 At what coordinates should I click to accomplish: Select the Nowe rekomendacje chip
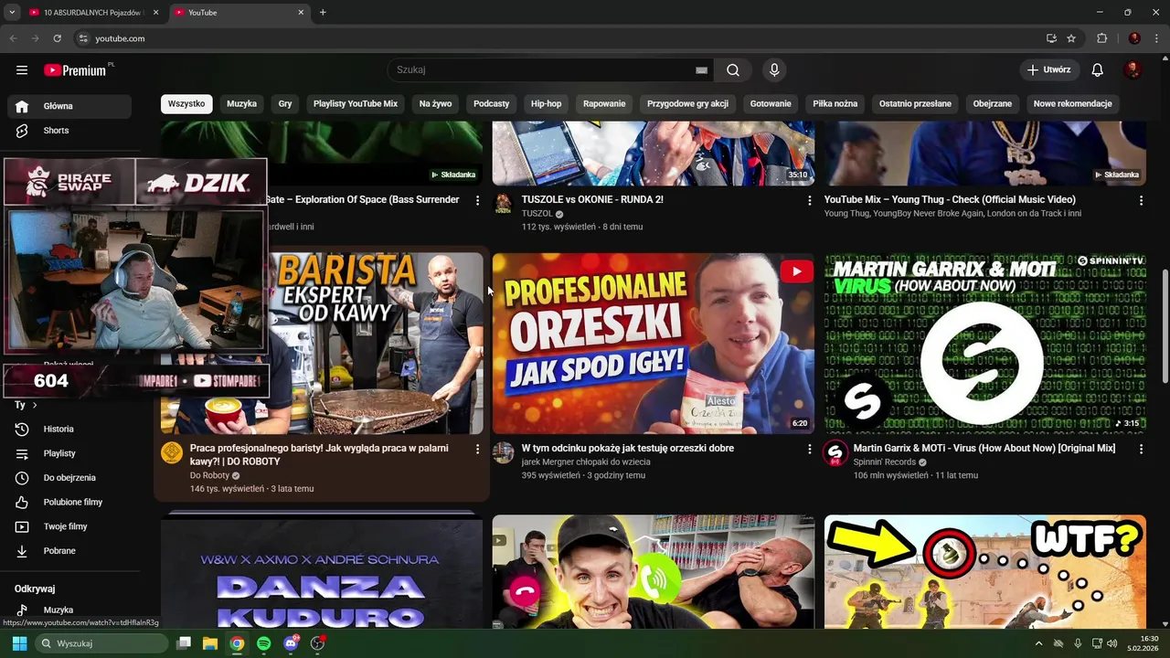pyautogui.click(x=1072, y=104)
